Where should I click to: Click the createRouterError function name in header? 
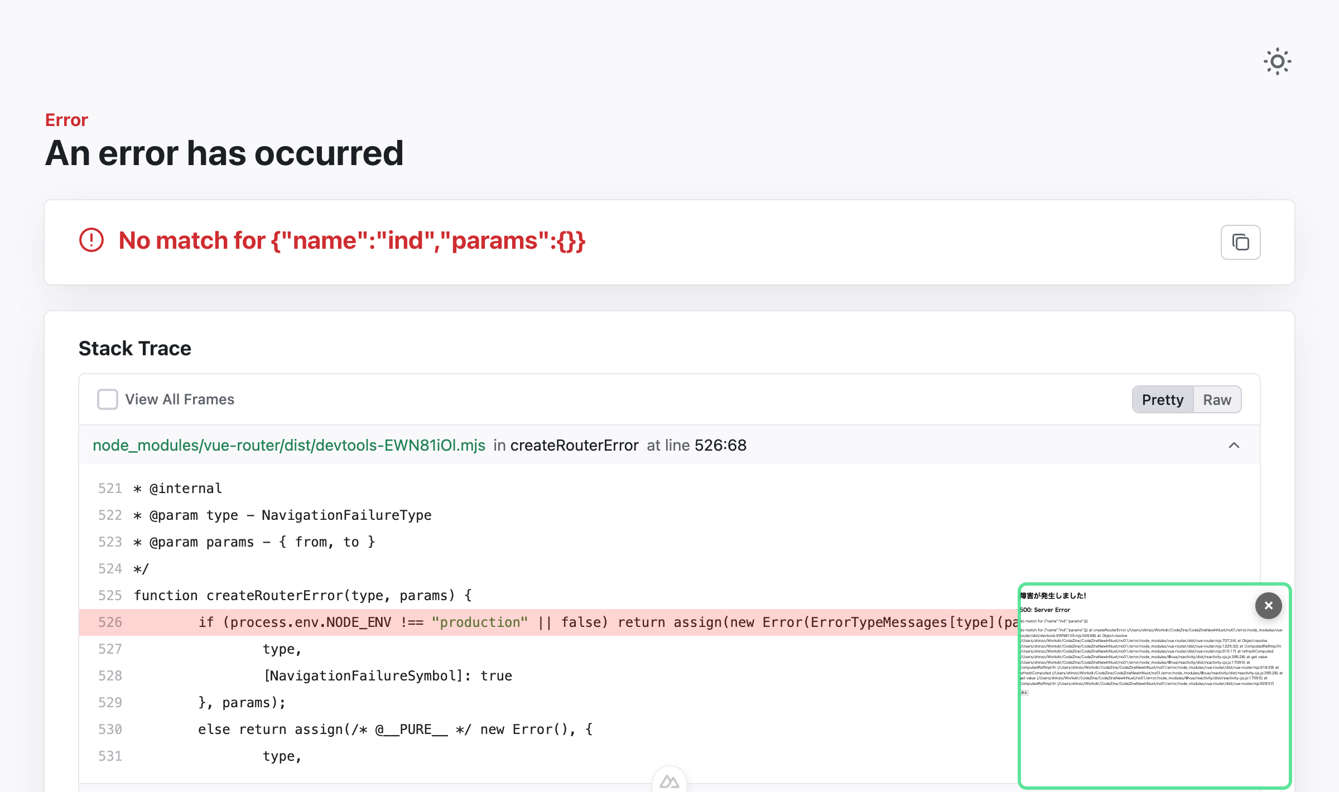[574, 445]
